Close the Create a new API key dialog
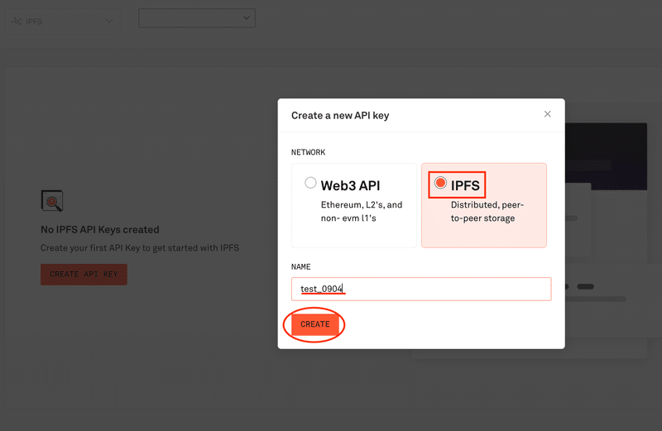The height and width of the screenshot is (431, 662). point(548,114)
